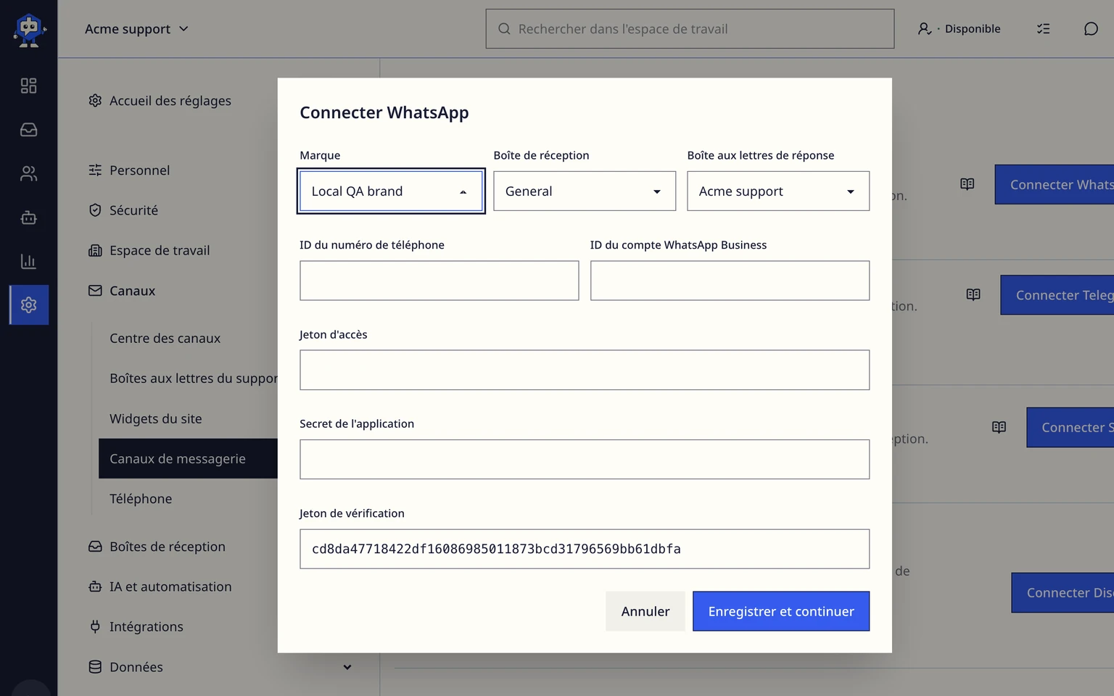This screenshot has height=696, width=1114.
Task: Click the Annuler button
Action: (x=645, y=611)
